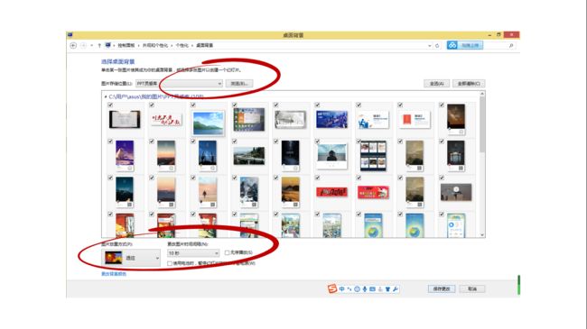587x329 pixels.
Task: Select pink beach lone person thumbnail
Action: pos(208,192)
